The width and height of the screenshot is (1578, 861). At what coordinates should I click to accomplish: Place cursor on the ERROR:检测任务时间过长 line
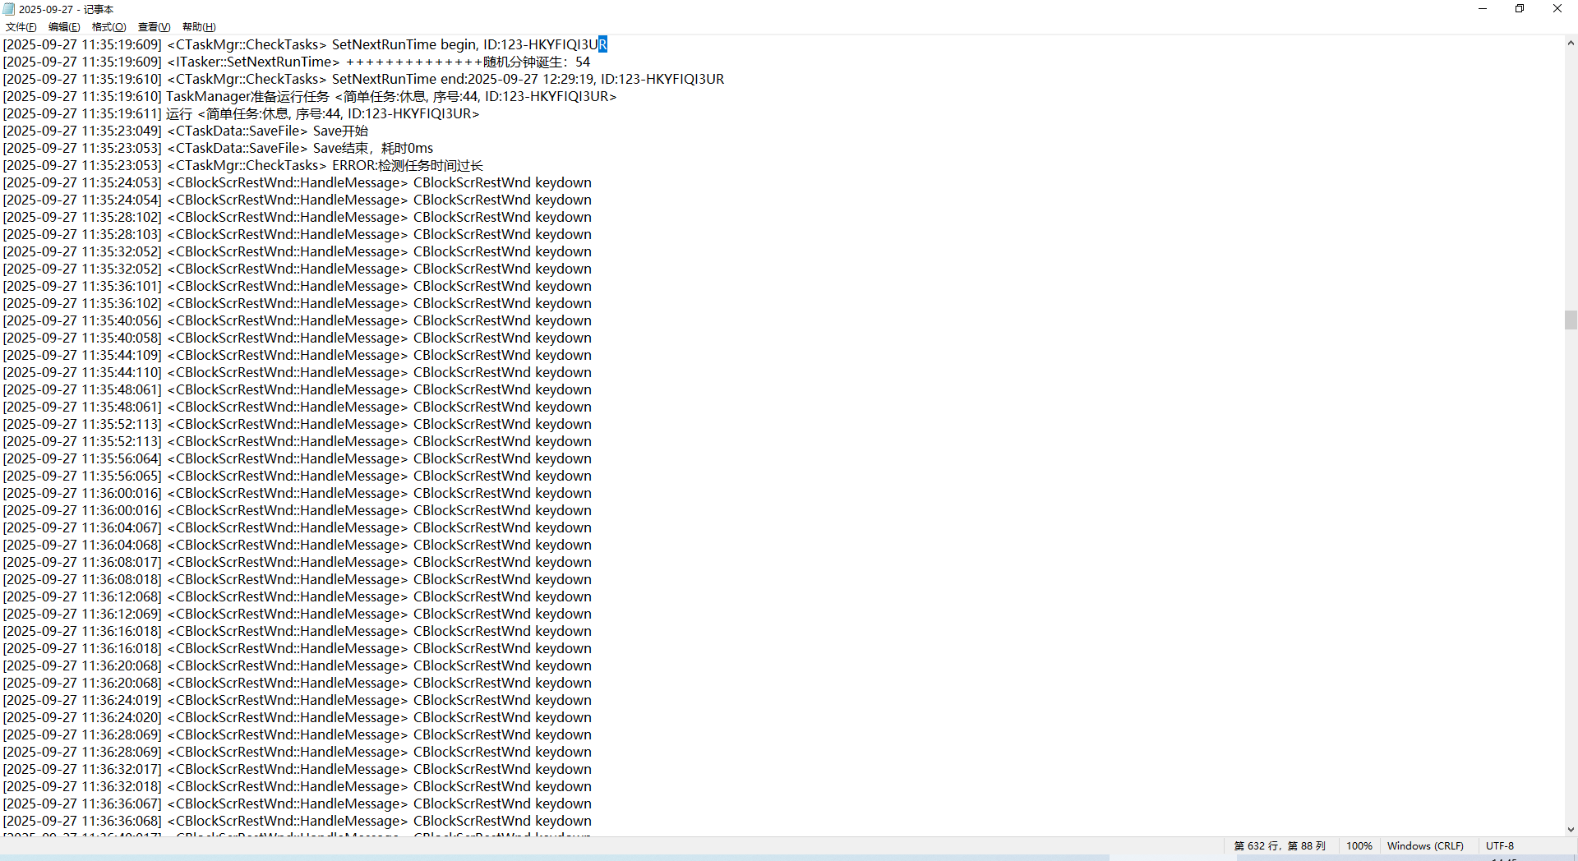coord(407,166)
